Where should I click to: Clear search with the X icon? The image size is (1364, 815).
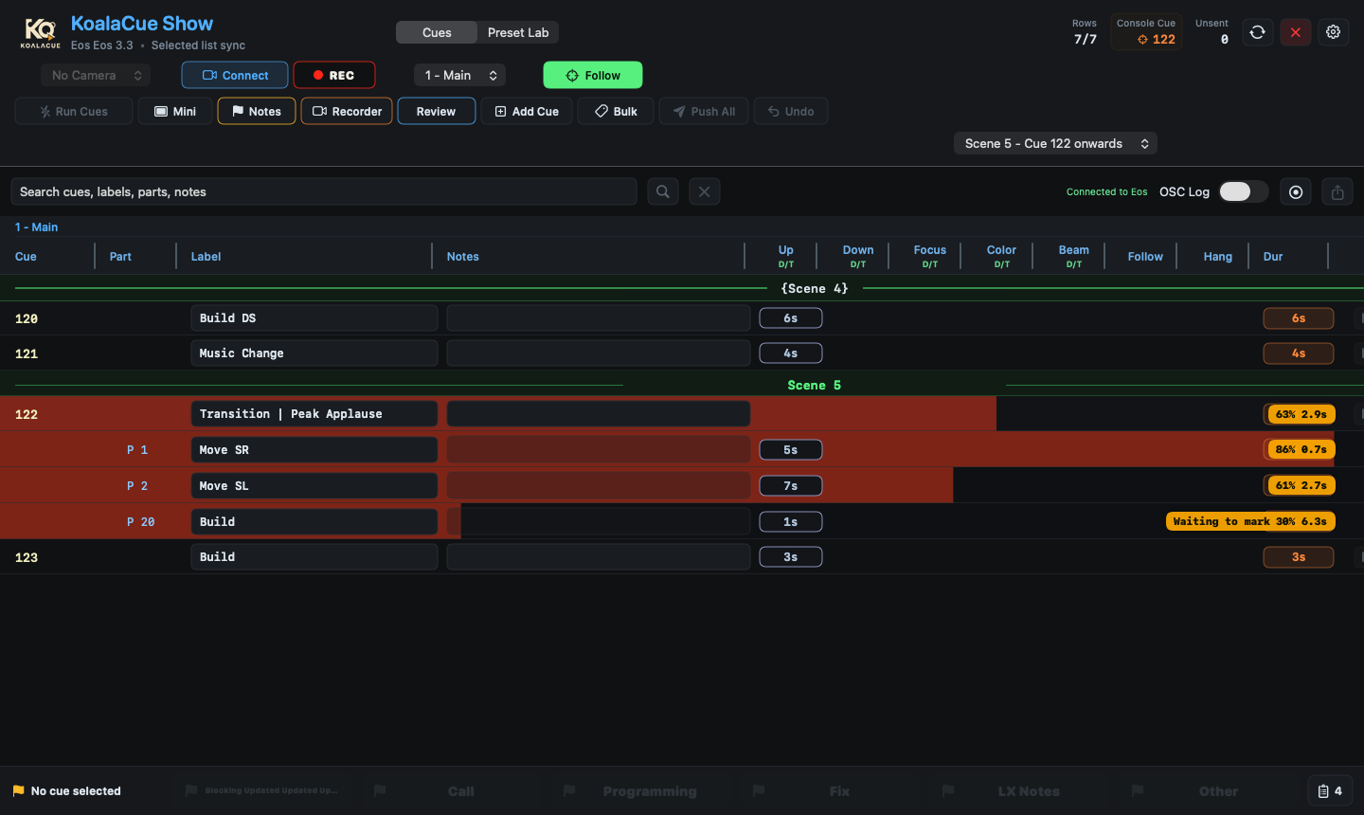[x=705, y=191]
